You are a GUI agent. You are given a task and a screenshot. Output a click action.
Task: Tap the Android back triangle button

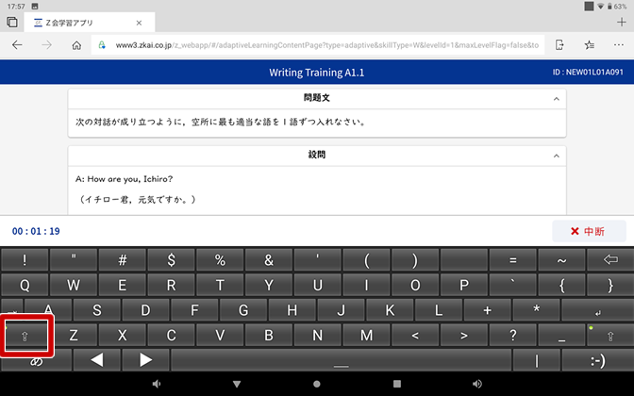237,384
